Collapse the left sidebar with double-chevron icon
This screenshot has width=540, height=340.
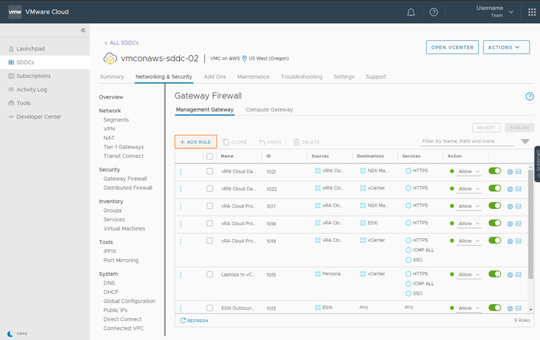[x=83, y=30]
